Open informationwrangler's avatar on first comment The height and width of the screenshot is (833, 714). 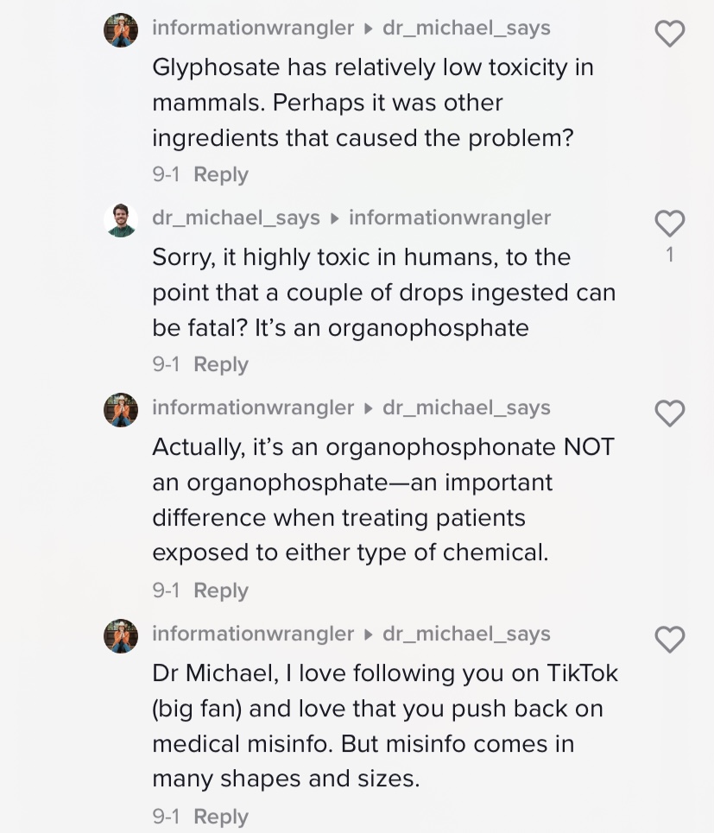coord(122,30)
